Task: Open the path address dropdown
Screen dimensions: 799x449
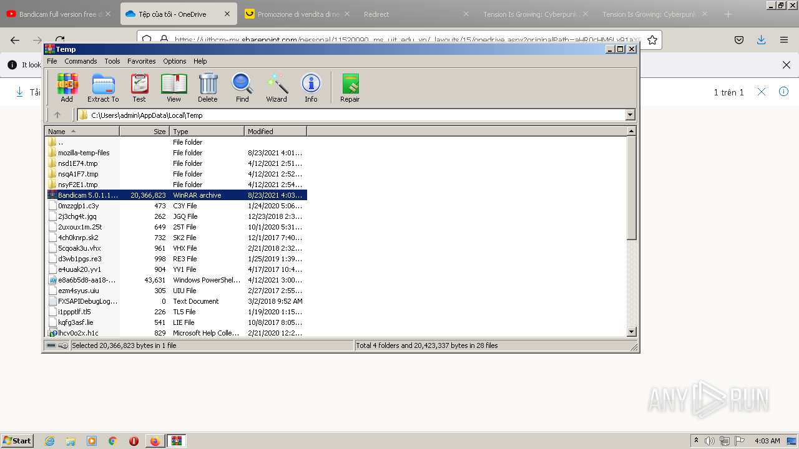Action: click(x=630, y=115)
